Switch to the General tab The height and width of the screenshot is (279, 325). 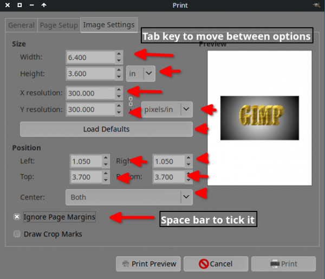click(x=21, y=25)
